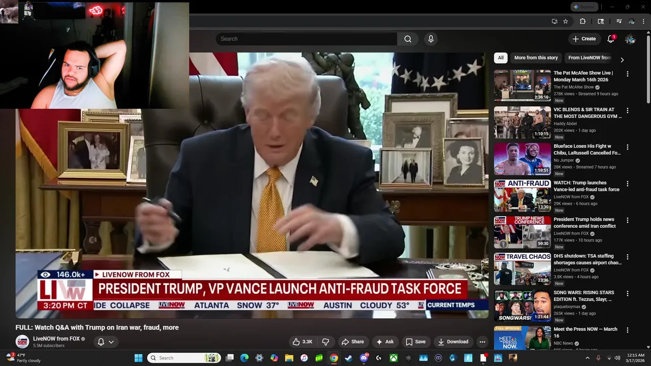Open LiveNOW from FOX channel avatar
The height and width of the screenshot is (366, 651).
tap(22, 342)
